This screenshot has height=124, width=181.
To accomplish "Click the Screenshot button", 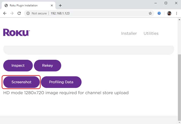I will click(21, 82).
